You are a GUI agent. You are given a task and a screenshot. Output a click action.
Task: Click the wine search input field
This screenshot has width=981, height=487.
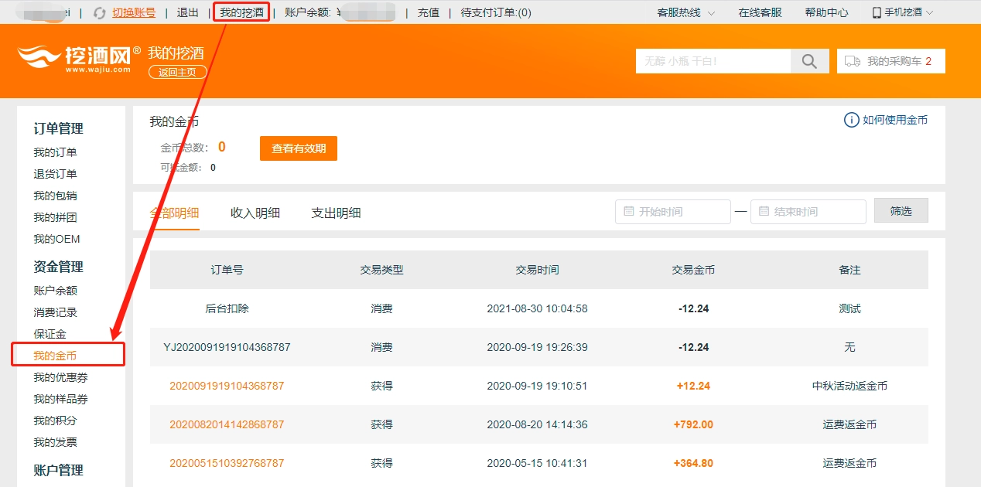(x=713, y=61)
